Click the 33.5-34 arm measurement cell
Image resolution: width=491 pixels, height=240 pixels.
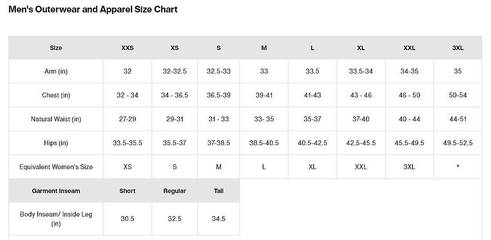click(361, 71)
